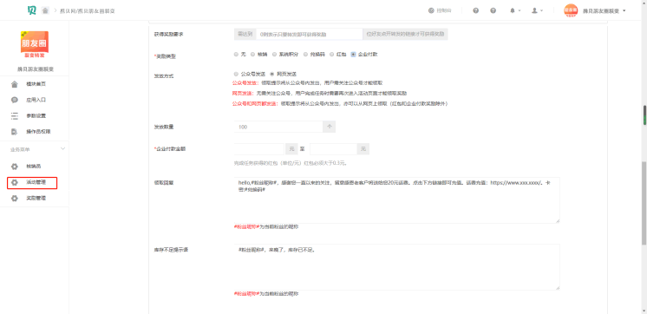
Task: Open 核销员 in sidebar
Action: tap(34, 167)
